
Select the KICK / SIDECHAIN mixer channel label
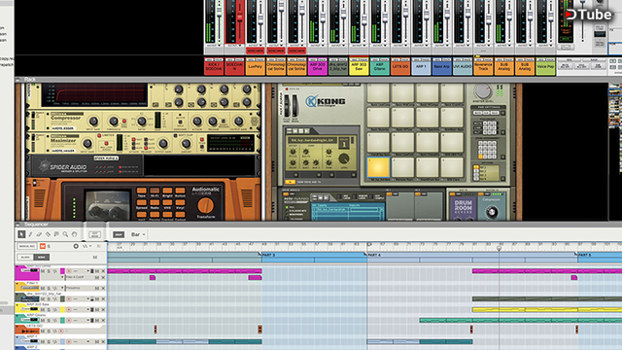point(214,67)
